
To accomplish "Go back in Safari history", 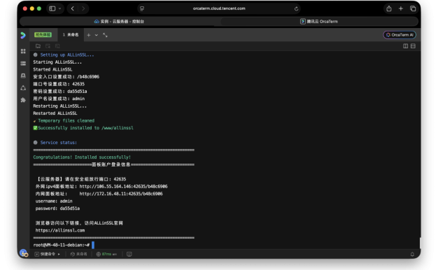I will [x=73, y=8].
